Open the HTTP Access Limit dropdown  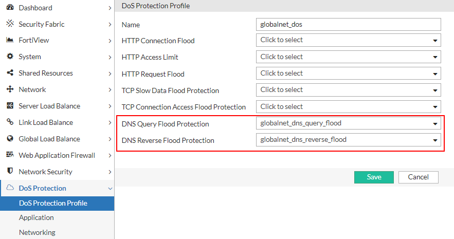pos(348,57)
